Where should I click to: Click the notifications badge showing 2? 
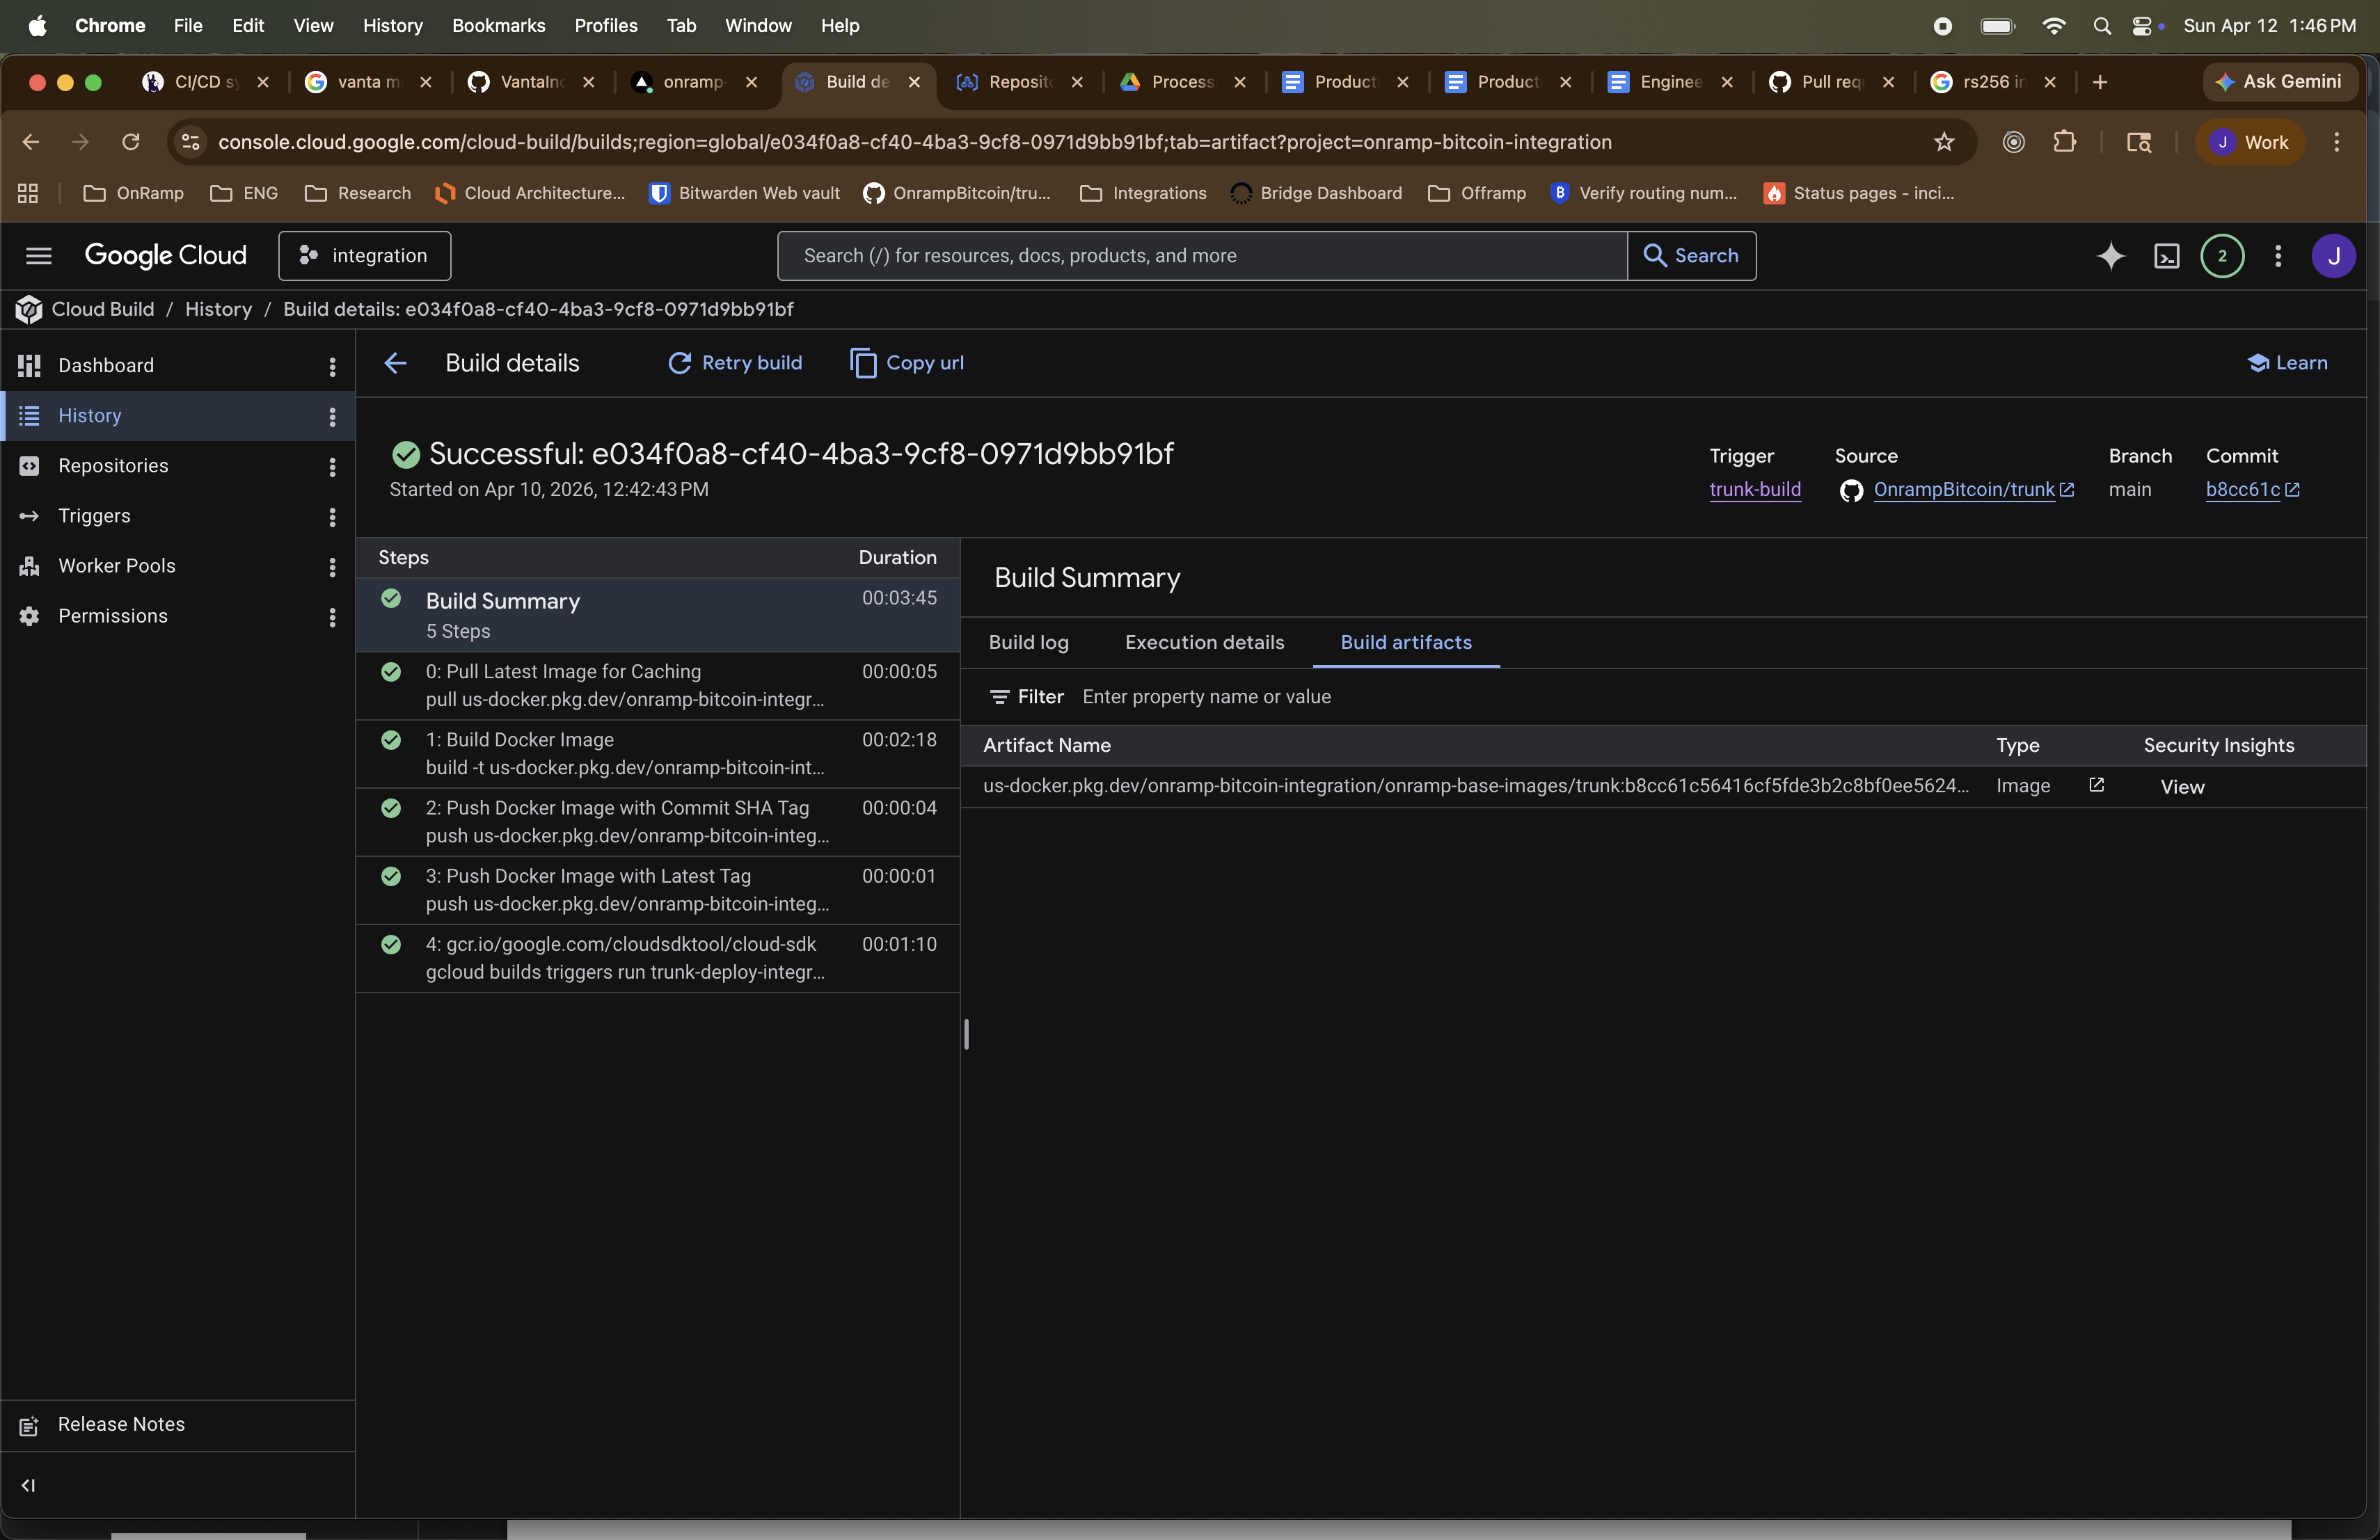pos(2222,256)
